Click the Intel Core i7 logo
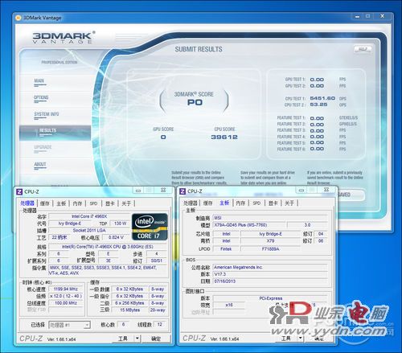 pyautogui.click(x=150, y=227)
